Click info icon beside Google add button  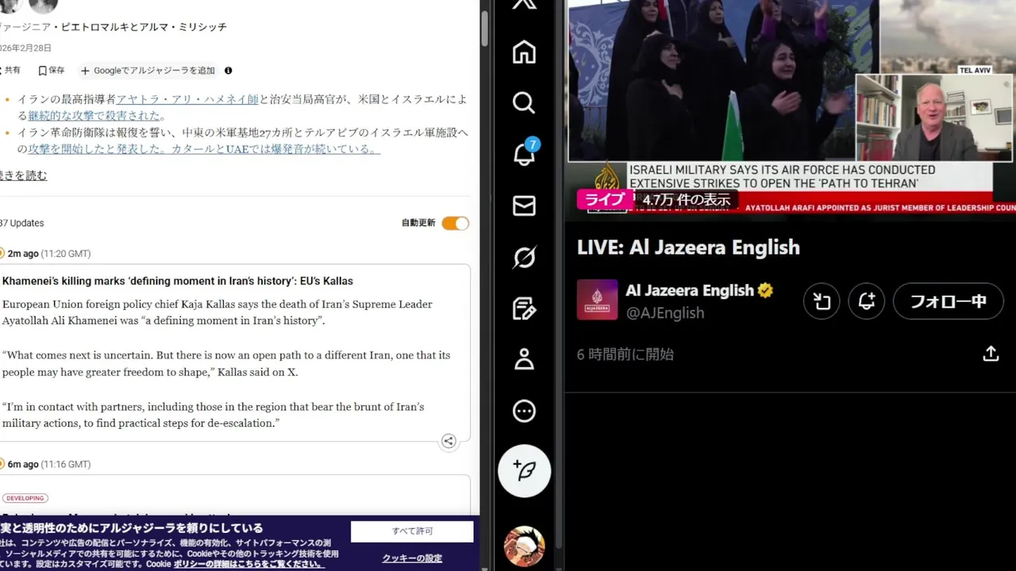point(229,71)
